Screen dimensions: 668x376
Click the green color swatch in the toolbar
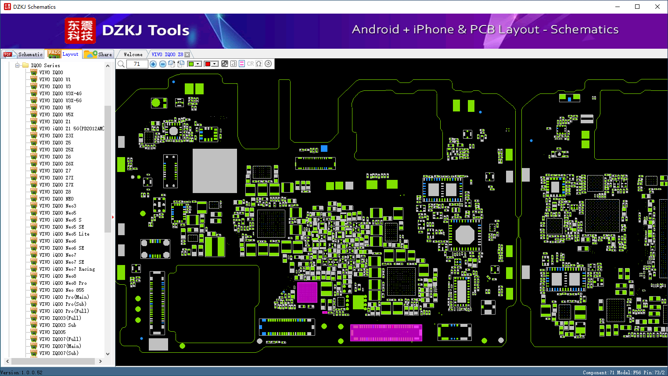pos(191,64)
